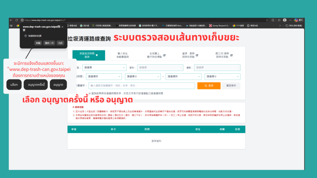
Task: Click 封鎖 to block location access
Action: tap(38, 43)
